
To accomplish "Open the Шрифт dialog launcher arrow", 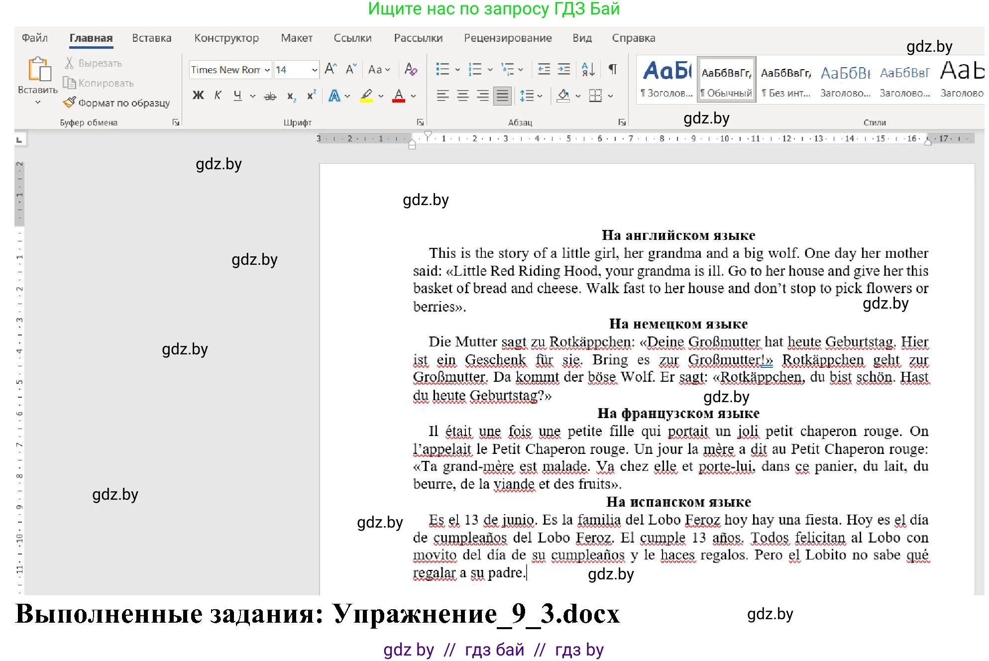I will (x=421, y=122).
